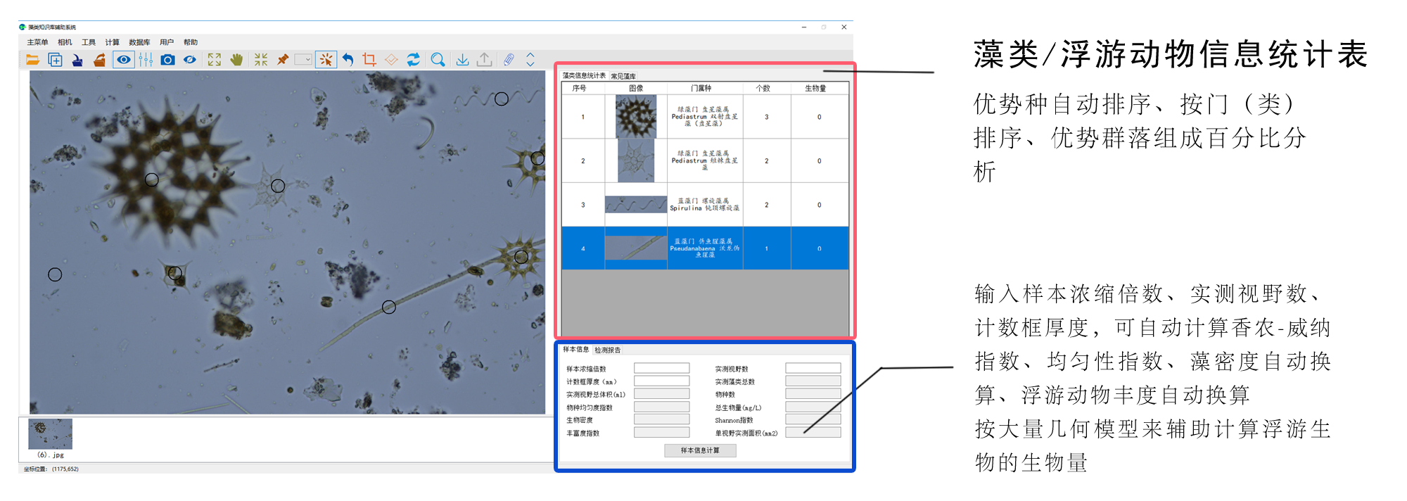This screenshot has width=1407, height=501.
Task: Toggle the highlighted eye show icon
Action: pos(123,60)
